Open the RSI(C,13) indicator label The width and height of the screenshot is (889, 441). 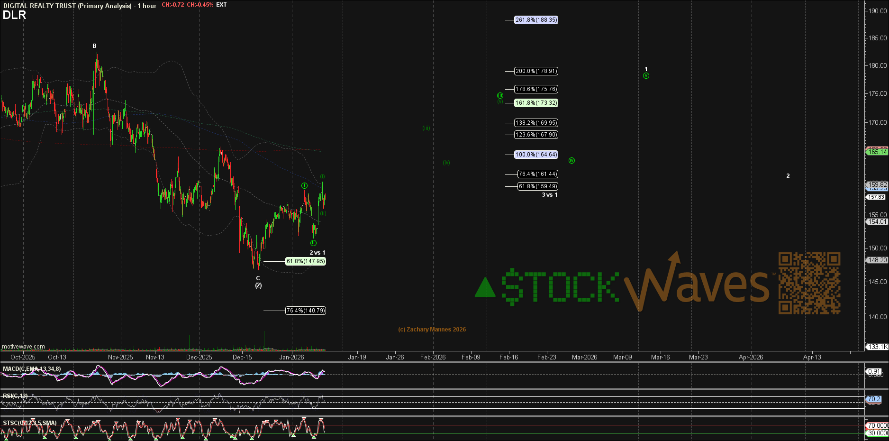(15, 396)
